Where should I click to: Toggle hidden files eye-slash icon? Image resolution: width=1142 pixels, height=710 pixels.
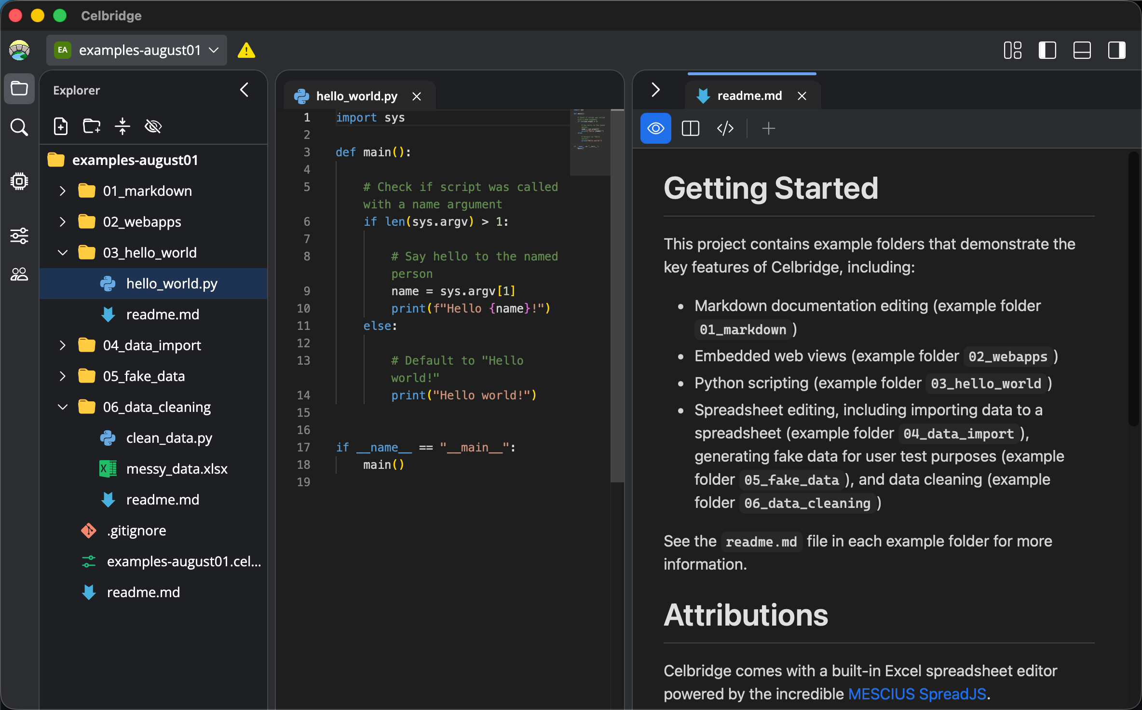tap(153, 126)
